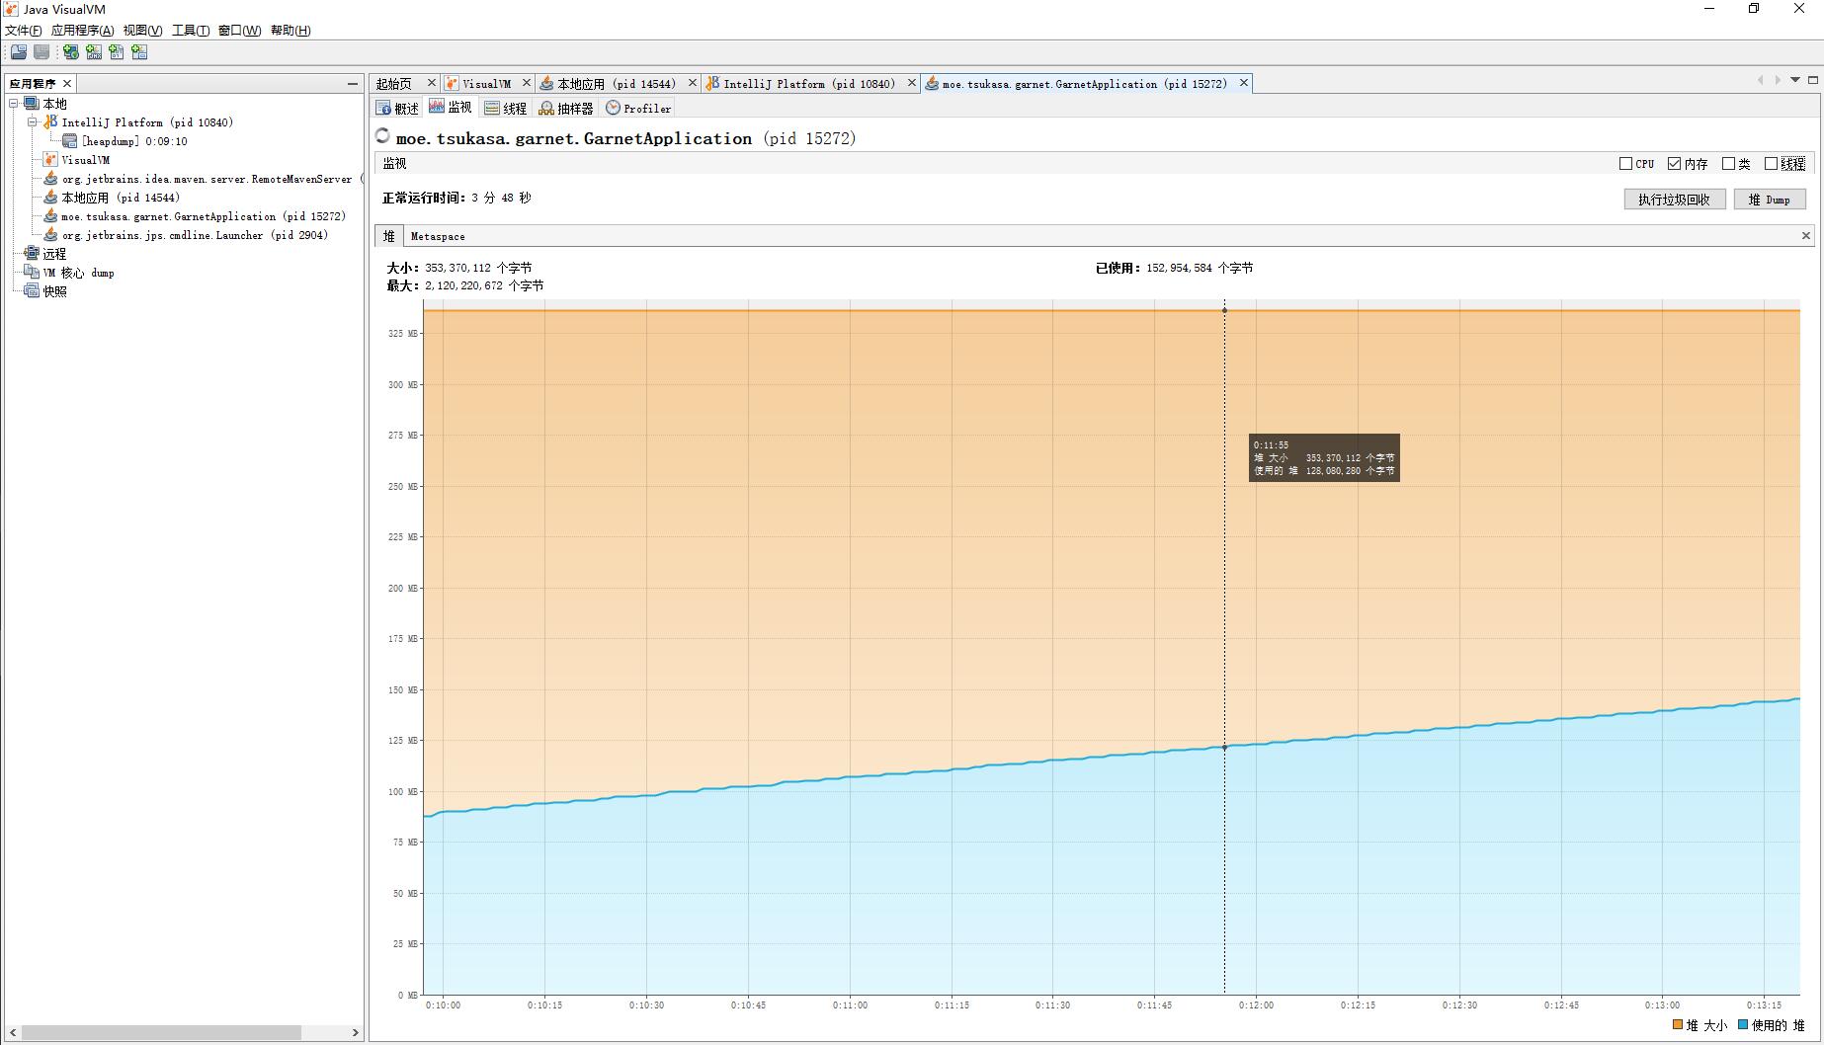The width and height of the screenshot is (1824, 1045).
Task: Click the greyed Save As toolbar icon
Action: [x=41, y=51]
